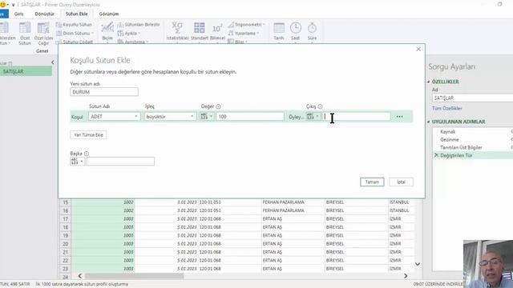Switch to the Görünüm ribbon tab

click(x=109, y=14)
